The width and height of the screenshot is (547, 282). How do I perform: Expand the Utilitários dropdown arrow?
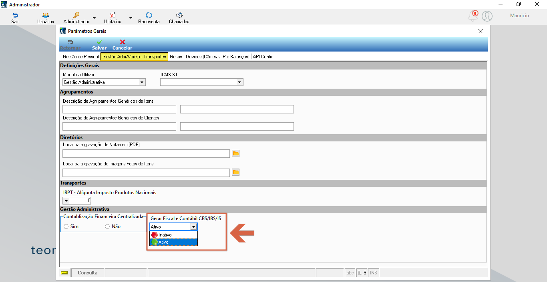pos(131,18)
